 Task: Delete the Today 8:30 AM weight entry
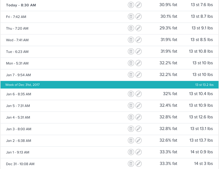click(131, 5)
